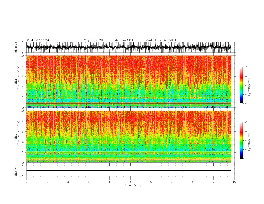Click the 'start UT = 6:50:1' label
Viewport: 264px width, 204px height.
(161, 40)
